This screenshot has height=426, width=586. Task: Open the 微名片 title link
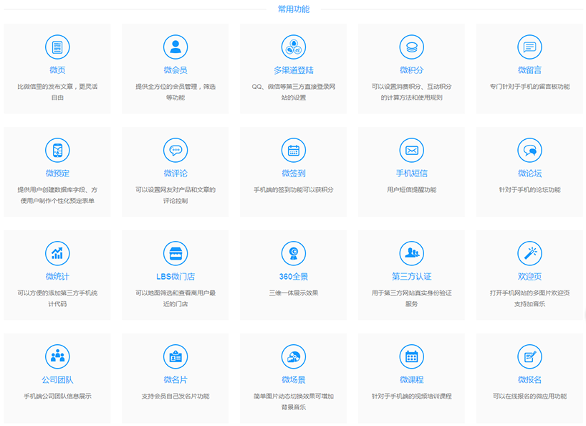176,379
